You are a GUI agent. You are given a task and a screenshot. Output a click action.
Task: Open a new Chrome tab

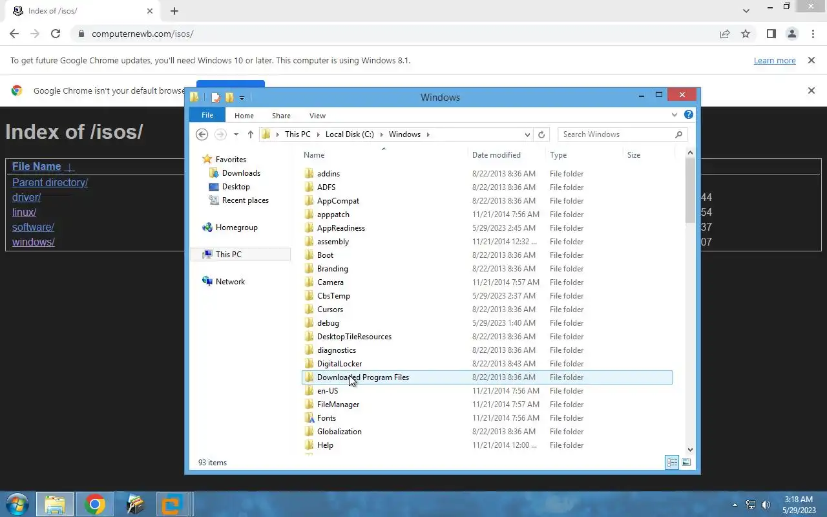174,11
